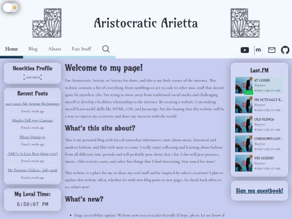Click album art for I'M ACTUALLY K...
Screen dimensions: 292x219
pyautogui.click(x=244, y=105)
